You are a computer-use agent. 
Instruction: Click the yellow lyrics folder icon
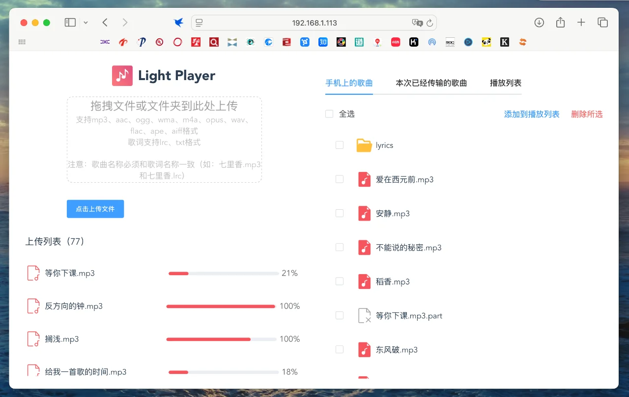(x=364, y=145)
